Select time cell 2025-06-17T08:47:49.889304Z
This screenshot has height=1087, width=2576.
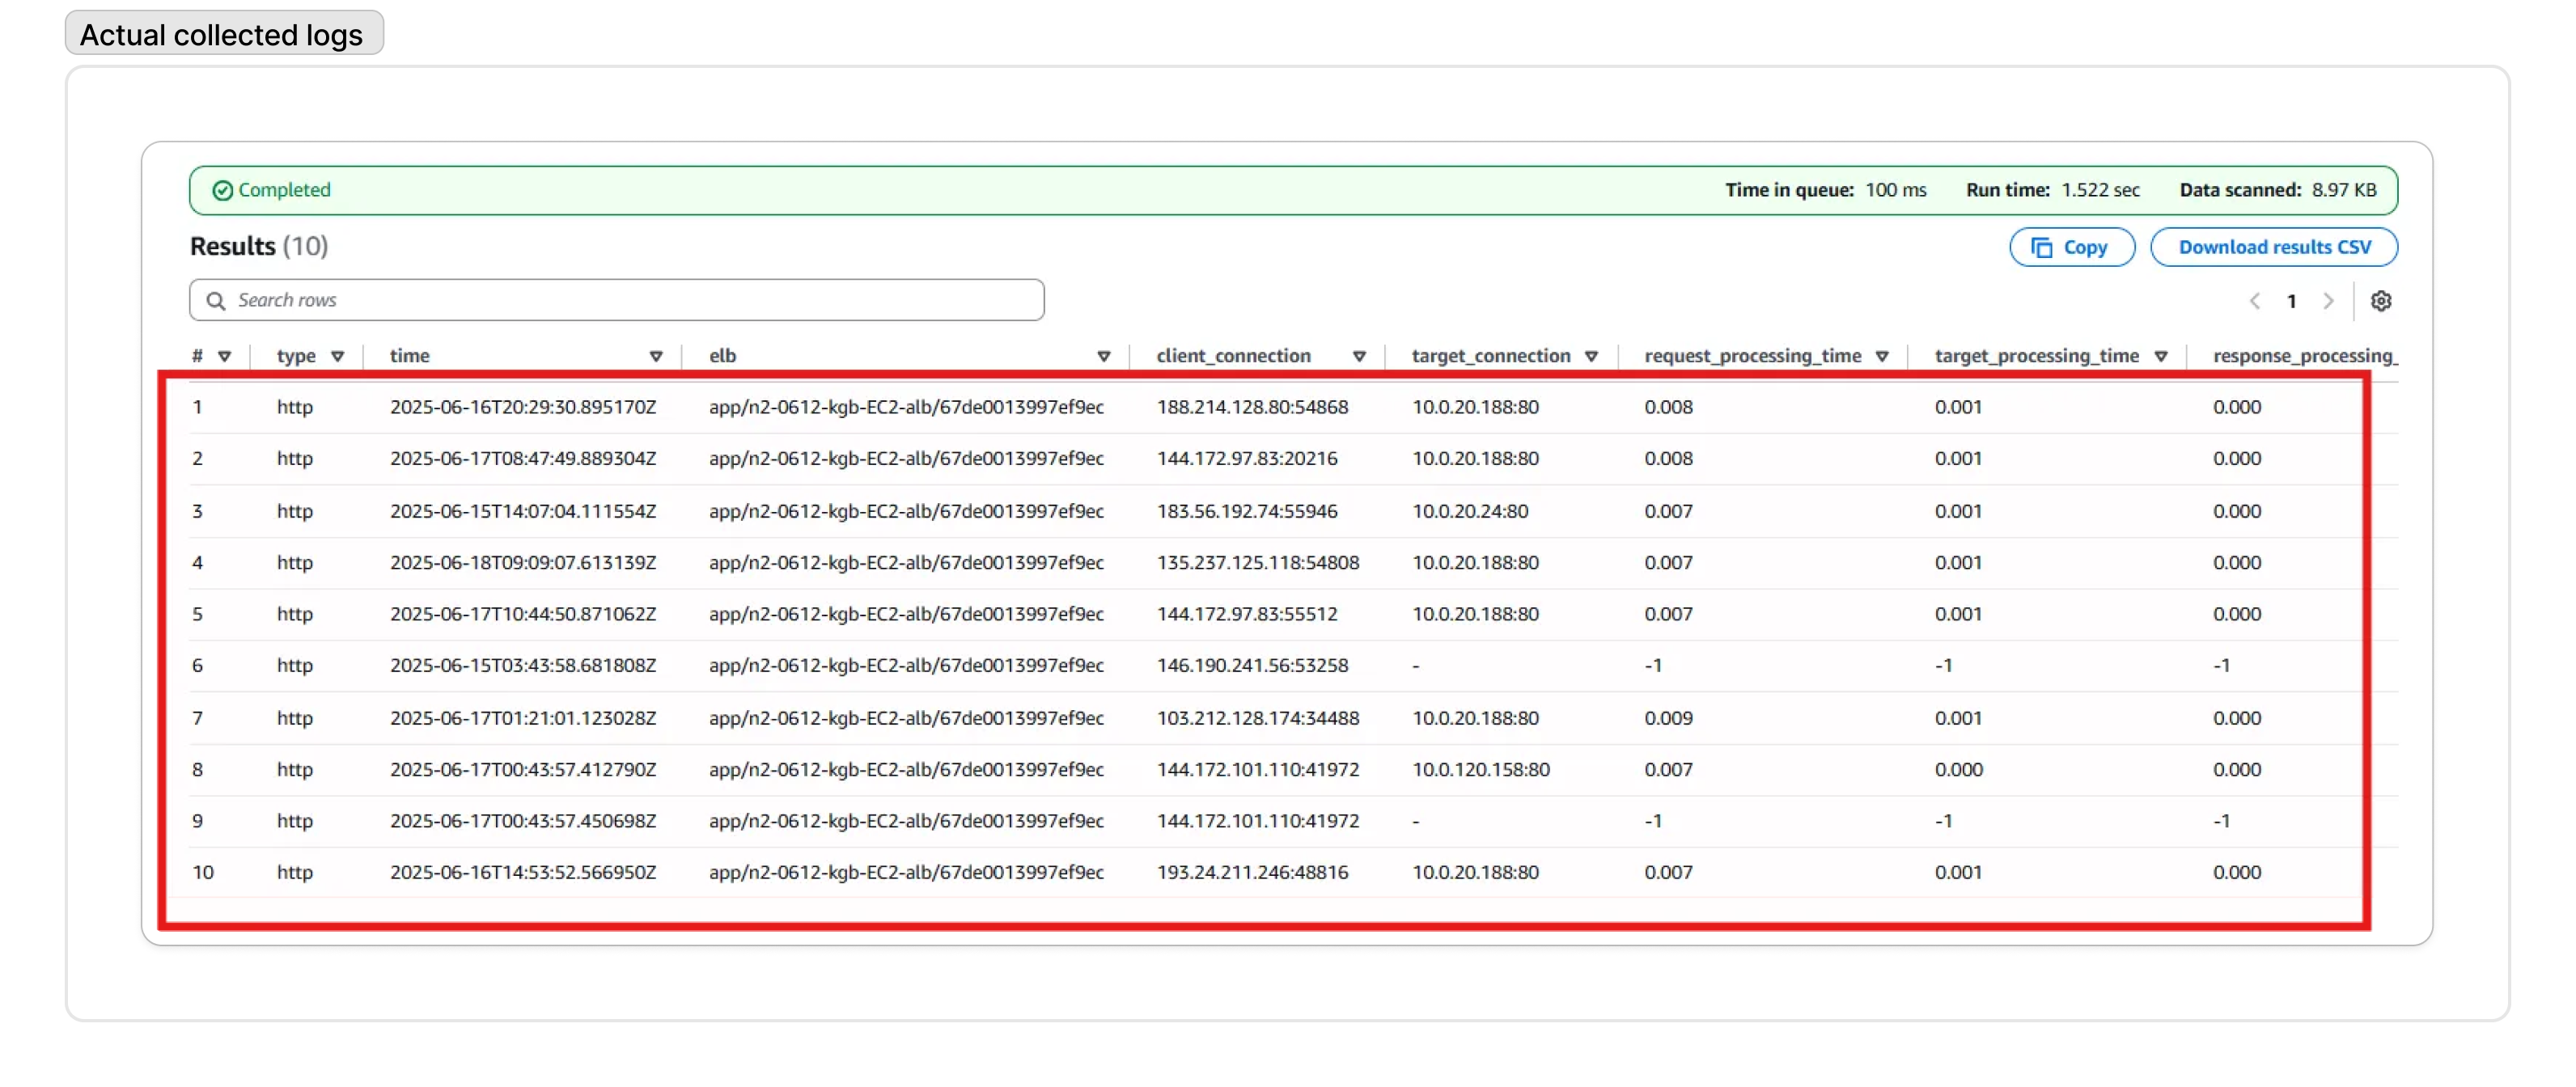(x=523, y=458)
